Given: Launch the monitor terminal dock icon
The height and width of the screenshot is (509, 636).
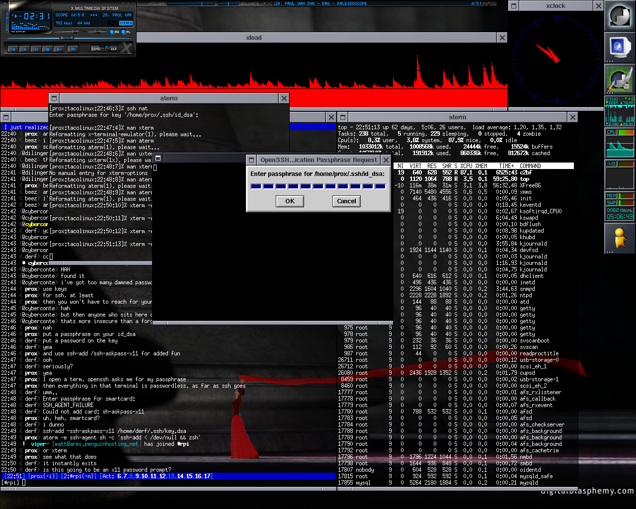Looking at the screenshot, I should pyautogui.click(x=620, y=48).
